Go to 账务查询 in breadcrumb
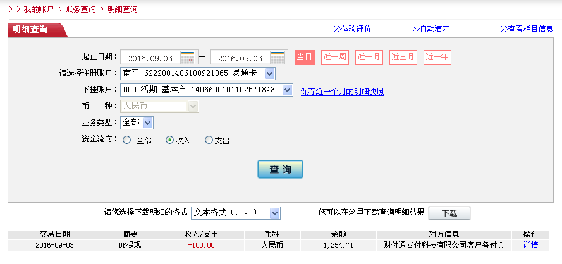The height and width of the screenshot is (264, 562). [x=80, y=9]
